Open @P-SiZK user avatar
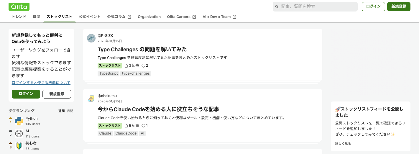Image resolution: width=419 pixels, height=154 pixels. (91, 38)
